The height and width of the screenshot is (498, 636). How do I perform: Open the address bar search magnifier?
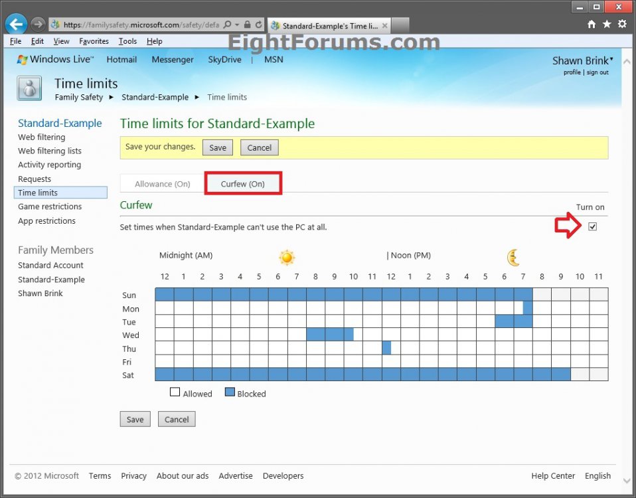click(x=228, y=25)
